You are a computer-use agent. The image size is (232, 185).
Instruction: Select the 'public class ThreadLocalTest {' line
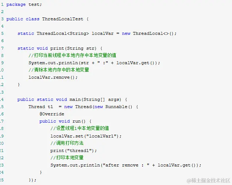click(x=47, y=19)
